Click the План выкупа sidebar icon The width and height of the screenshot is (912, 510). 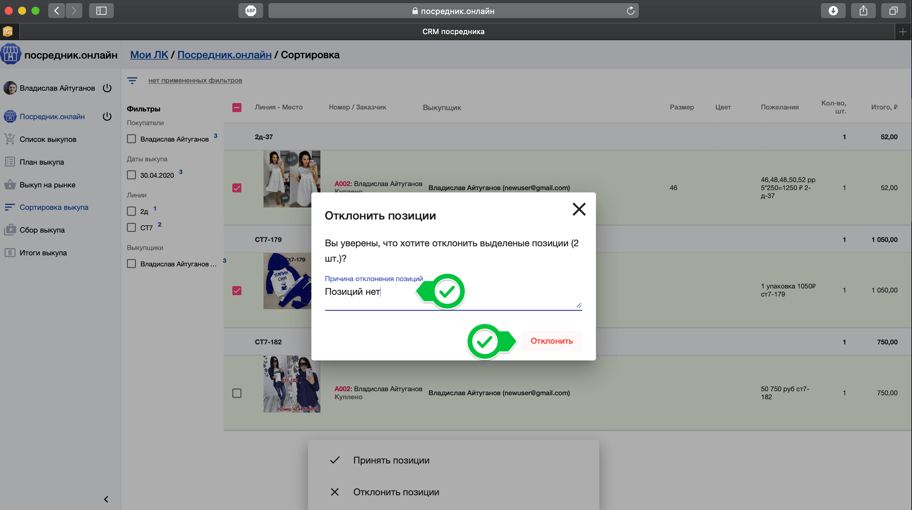click(10, 162)
